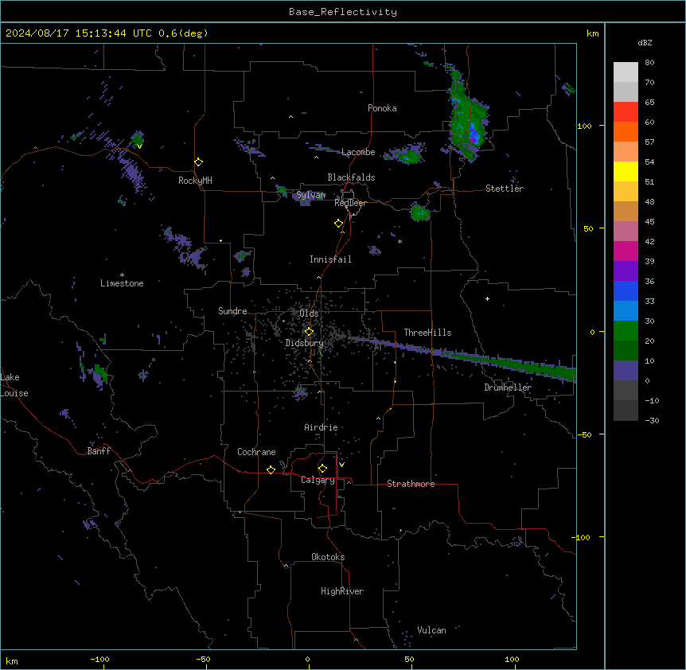Click the Ponoka city label
686x670 pixels.
pyautogui.click(x=382, y=108)
